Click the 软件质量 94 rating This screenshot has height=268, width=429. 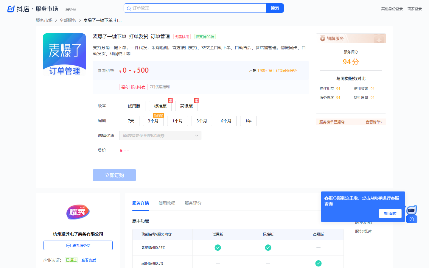[x=364, y=98]
